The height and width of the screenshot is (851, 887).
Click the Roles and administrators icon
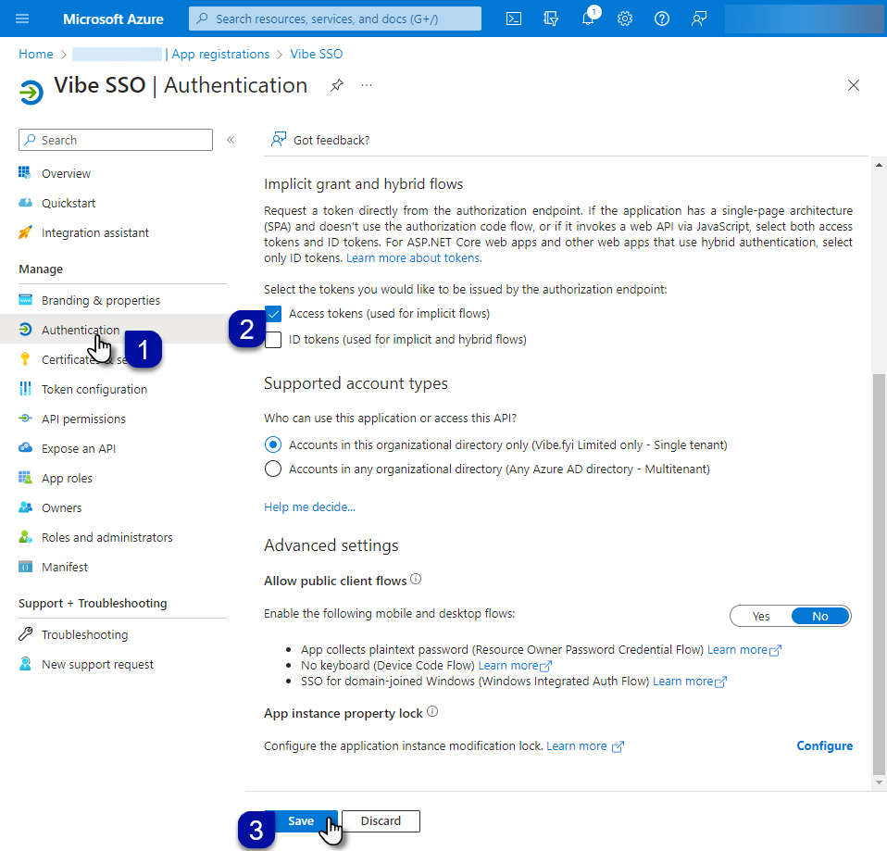pos(25,536)
